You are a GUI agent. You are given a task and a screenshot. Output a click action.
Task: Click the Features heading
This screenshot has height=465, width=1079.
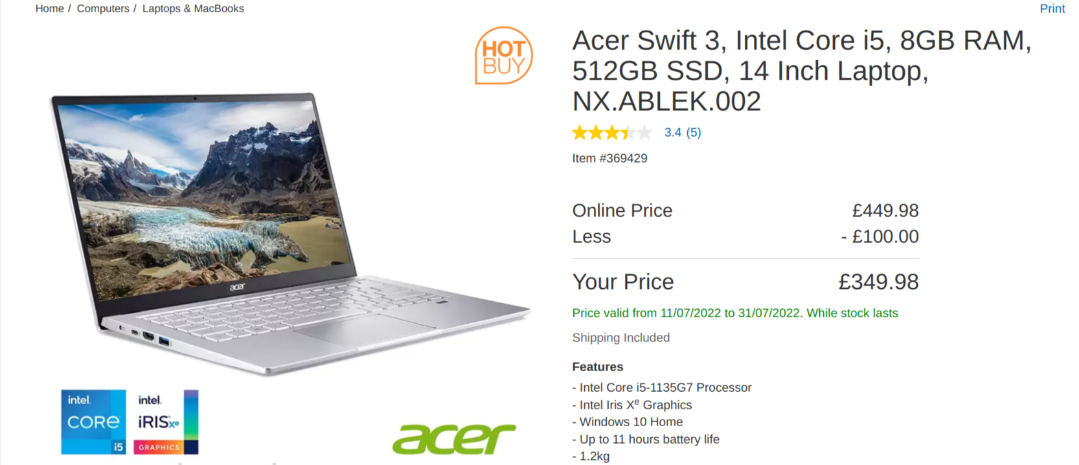[x=597, y=367]
